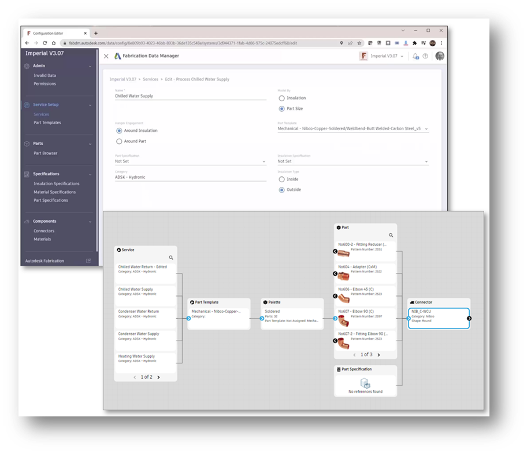Open the browser home page icon
The width and height of the screenshot is (527, 454).
tap(54, 43)
